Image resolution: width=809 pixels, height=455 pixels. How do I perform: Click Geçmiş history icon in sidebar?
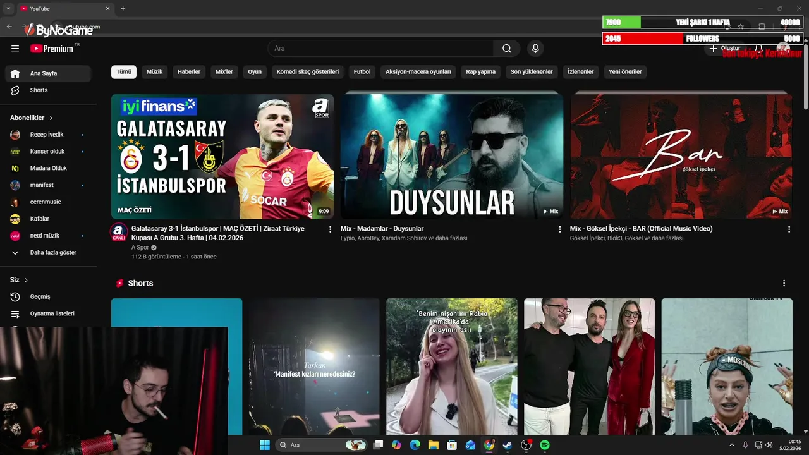[x=15, y=297]
